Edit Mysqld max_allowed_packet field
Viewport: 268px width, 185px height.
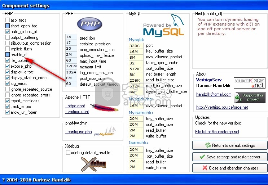tap(136, 57)
